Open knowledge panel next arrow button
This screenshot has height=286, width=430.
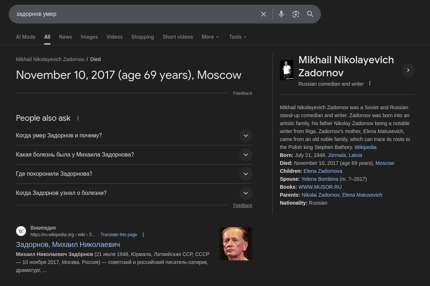coord(408,70)
